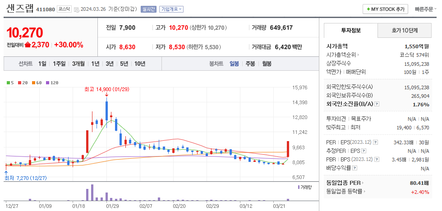Select the 일봉 candlestick chart
The image size is (442, 211).
234,64
